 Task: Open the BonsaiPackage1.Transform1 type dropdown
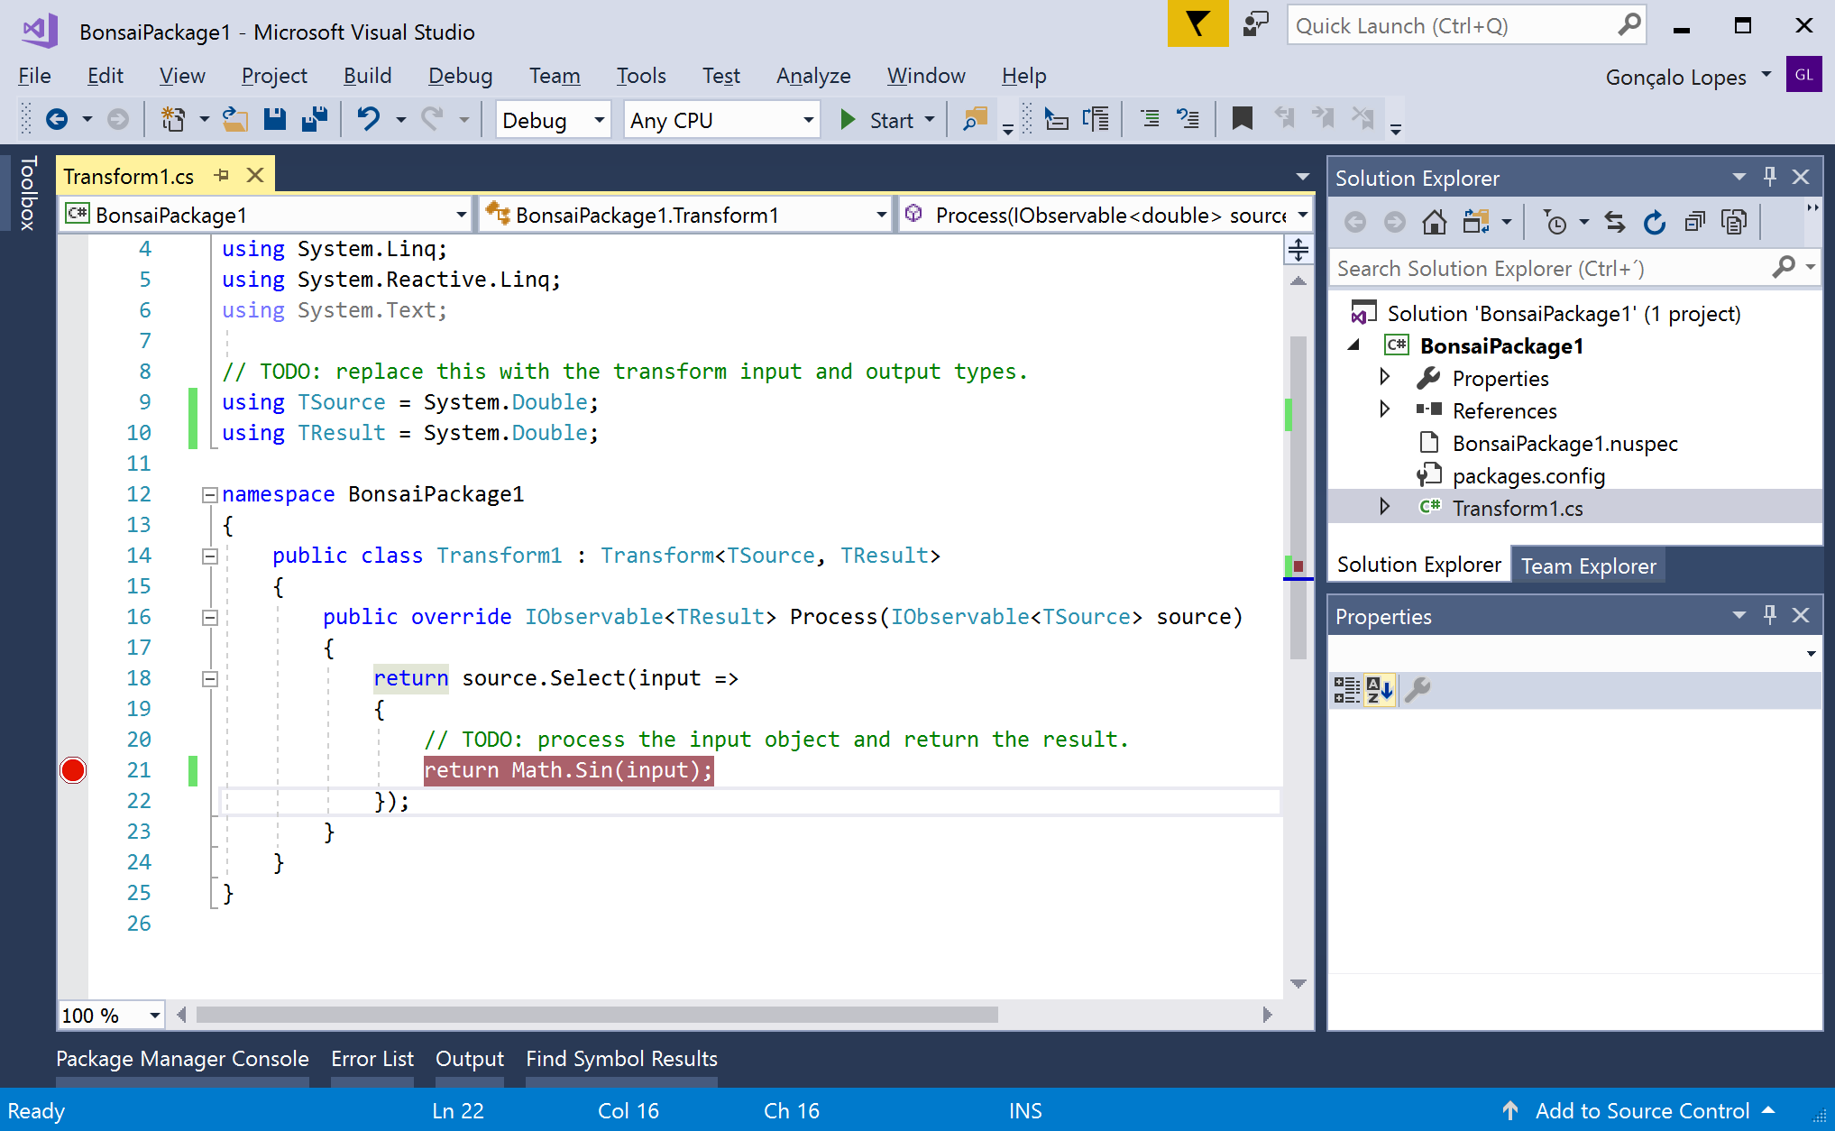685,215
